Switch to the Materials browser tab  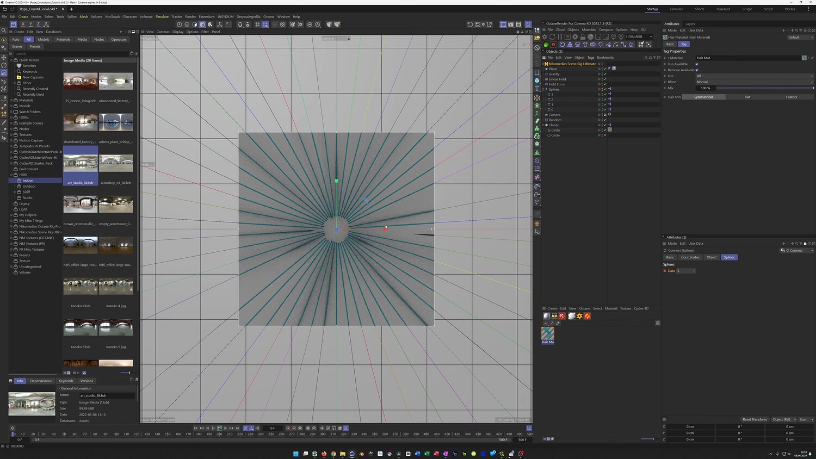coord(63,40)
